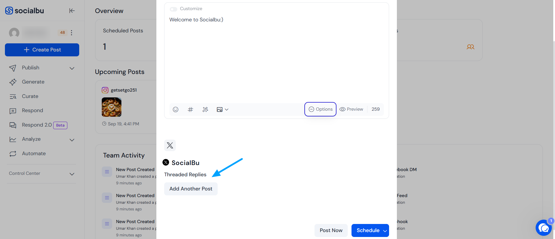The height and width of the screenshot is (239, 555).
Task: Open Automate in sidebar
Action: [x=34, y=153]
